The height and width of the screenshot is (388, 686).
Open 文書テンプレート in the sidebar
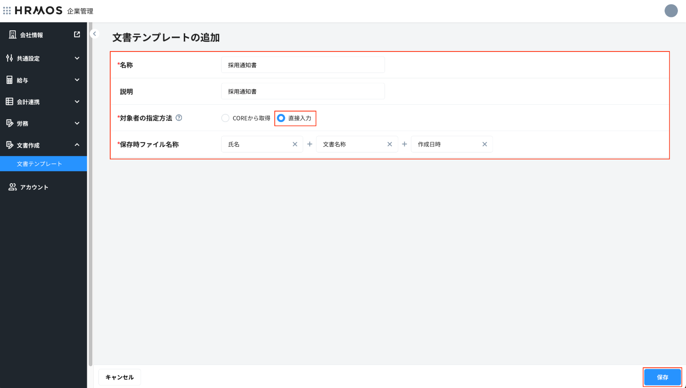[39, 164]
